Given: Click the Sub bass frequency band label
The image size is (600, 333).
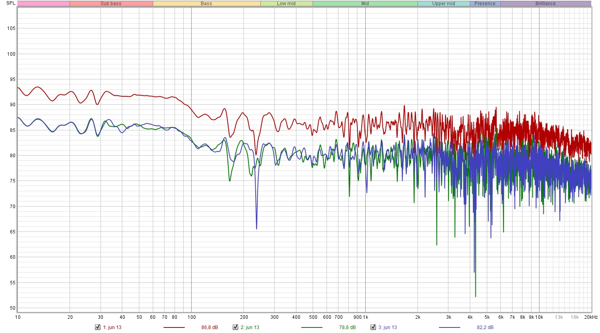Looking at the screenshot, I should pos(111,4).
